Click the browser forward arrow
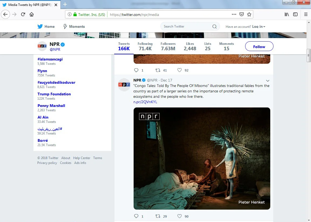The width and height of the screenshot is (311, 222). (x=14, y=14)
